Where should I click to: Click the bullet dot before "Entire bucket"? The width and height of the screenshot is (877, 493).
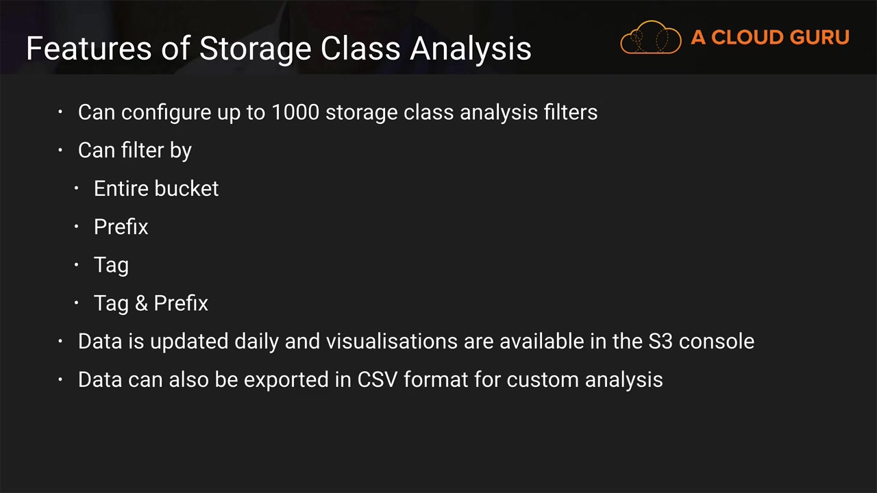pyautogui.click(x=77, y=188)
